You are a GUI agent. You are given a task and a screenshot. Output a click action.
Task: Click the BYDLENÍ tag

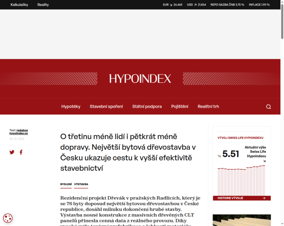[x=66, y=184]
